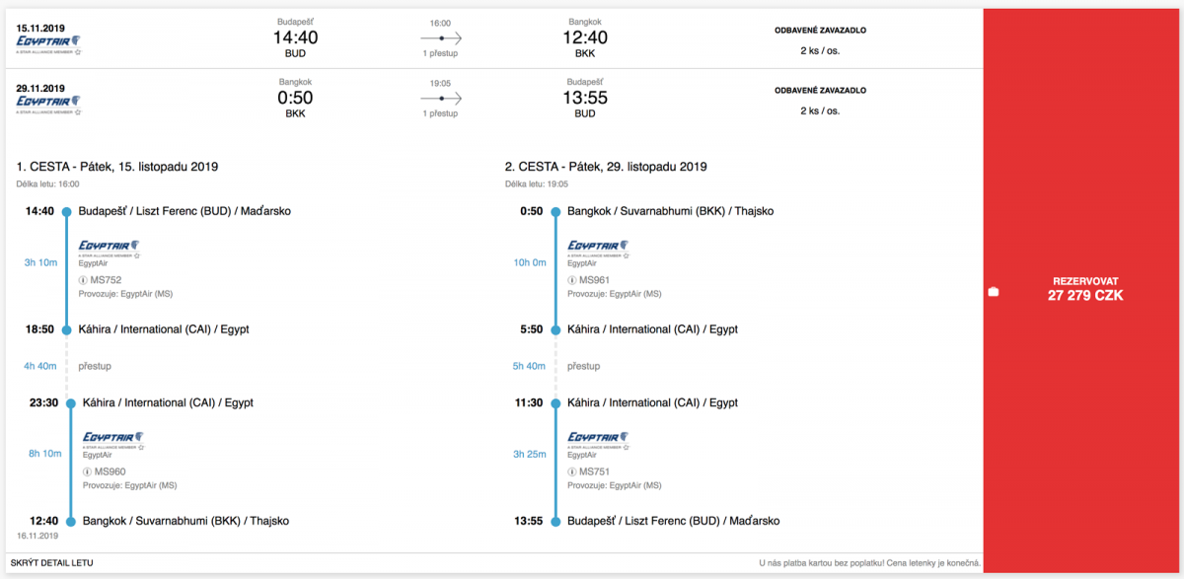The width and height of the screenshot is (1184, 579).
Task: Click the info icon beside flight MS961
Action: pos(572,280)
